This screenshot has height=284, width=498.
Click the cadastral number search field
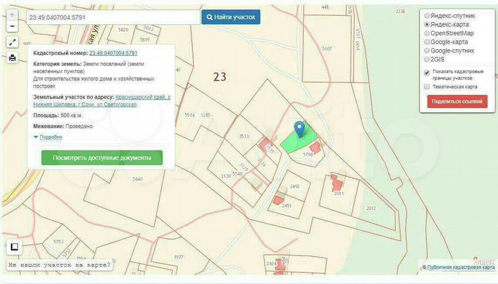[112, 17]
